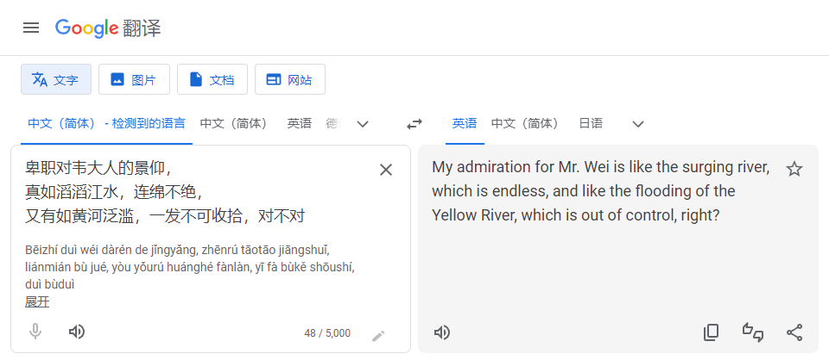Expand the source language list
Screen dimensions: 829x360
pos(363,124)
